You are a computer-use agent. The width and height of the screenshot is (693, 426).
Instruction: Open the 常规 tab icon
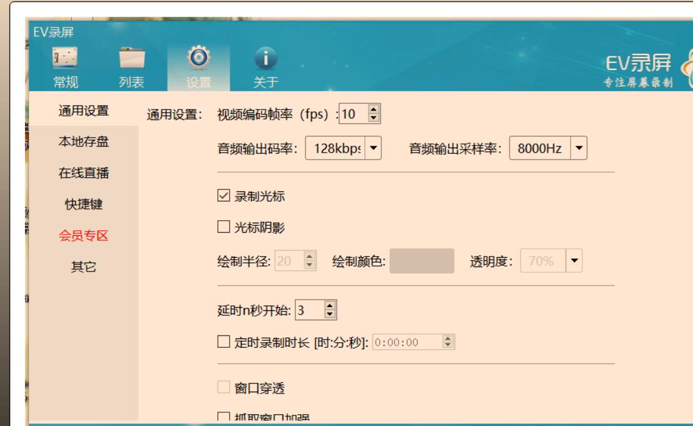(65, 58)
